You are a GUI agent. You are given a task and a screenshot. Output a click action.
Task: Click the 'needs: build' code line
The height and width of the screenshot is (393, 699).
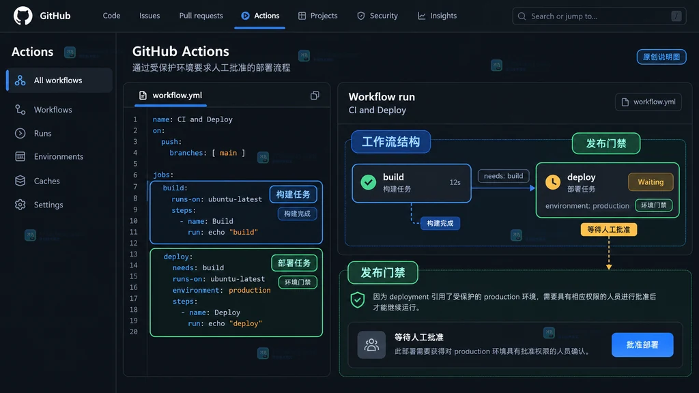tap(199, 267)
